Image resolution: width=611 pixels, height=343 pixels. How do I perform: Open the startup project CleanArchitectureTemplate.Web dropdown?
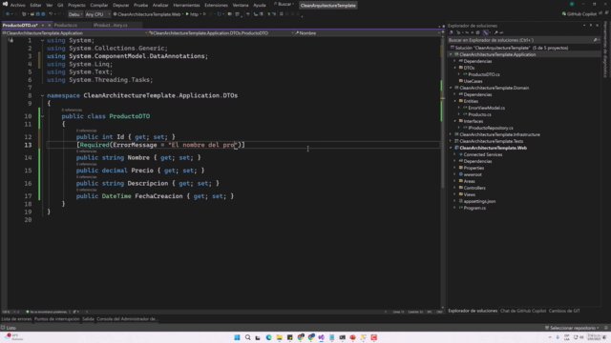[x=148, y=14]
